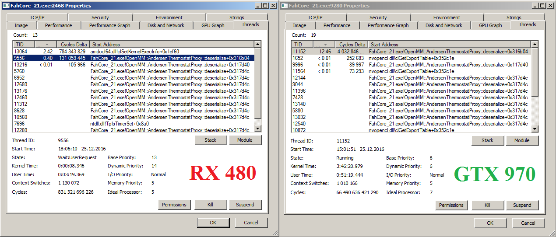Viewport: 556px width, 237px height.
Task: Select thread 10872 row in right list
Action: pyautogui.click(x=411, y=130)
